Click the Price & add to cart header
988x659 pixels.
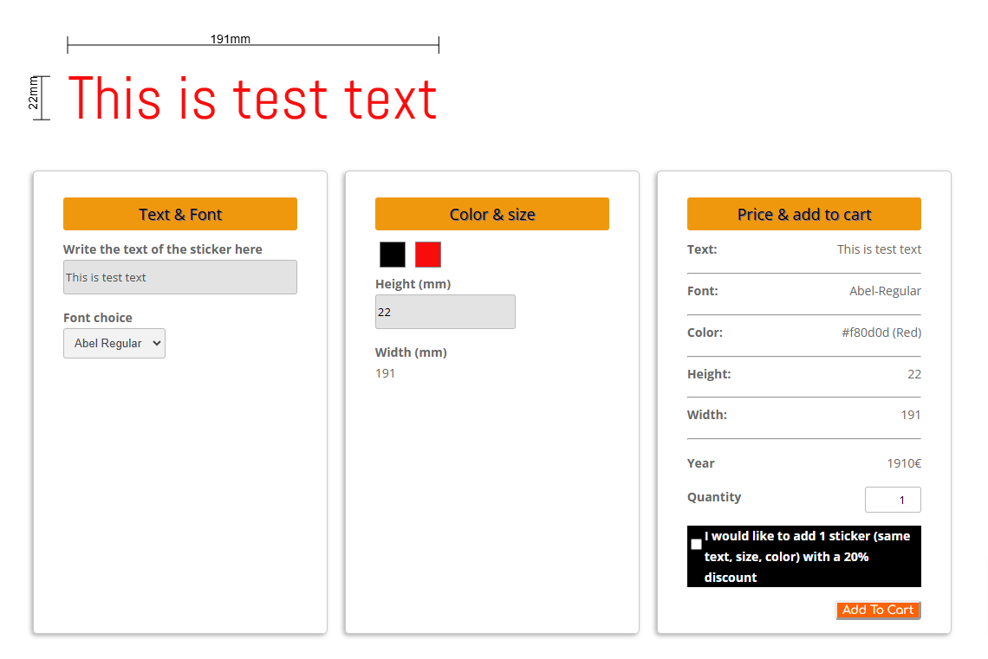pos(803,214)
